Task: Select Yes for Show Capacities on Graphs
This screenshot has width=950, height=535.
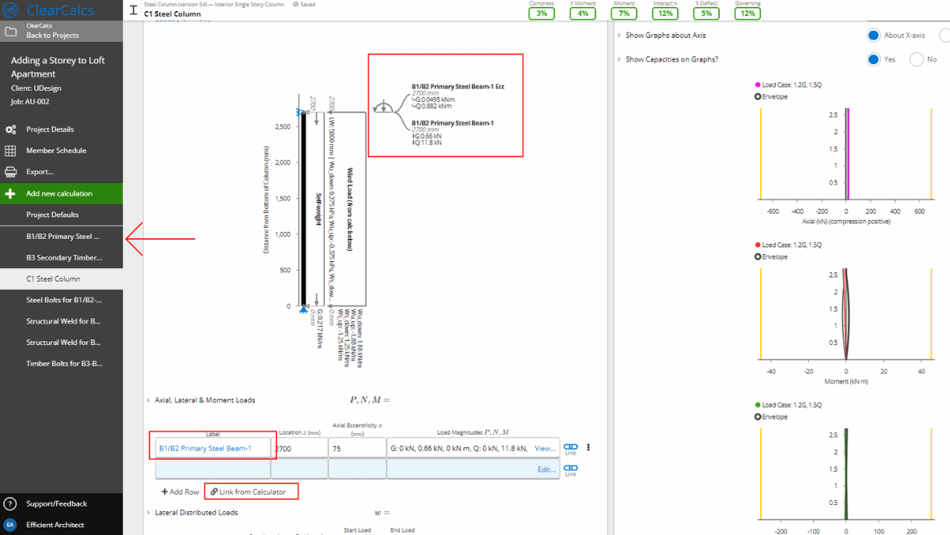Action: pyautogui.click(x=873, y=59)
